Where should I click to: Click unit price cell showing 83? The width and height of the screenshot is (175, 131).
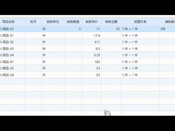click(92, 75)
